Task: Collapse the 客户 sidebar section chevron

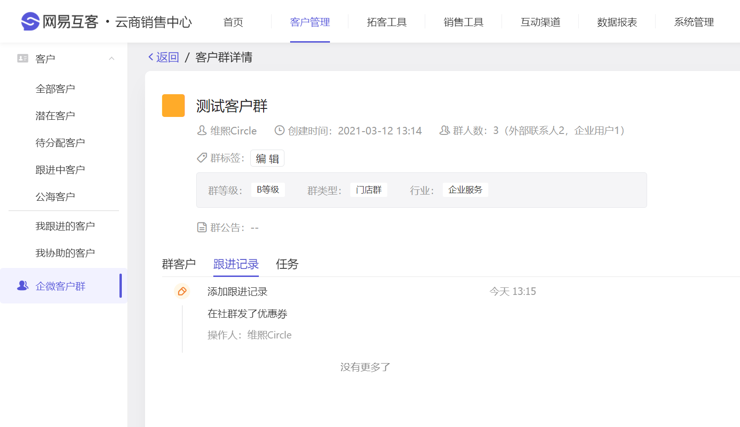Action: click(x=112, y=58)
